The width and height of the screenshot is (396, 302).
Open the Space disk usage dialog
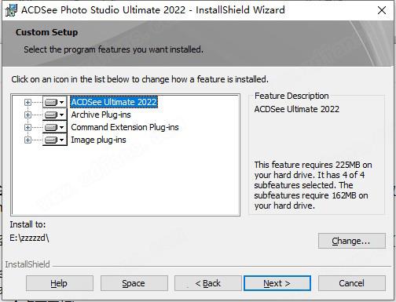[134, 283]
